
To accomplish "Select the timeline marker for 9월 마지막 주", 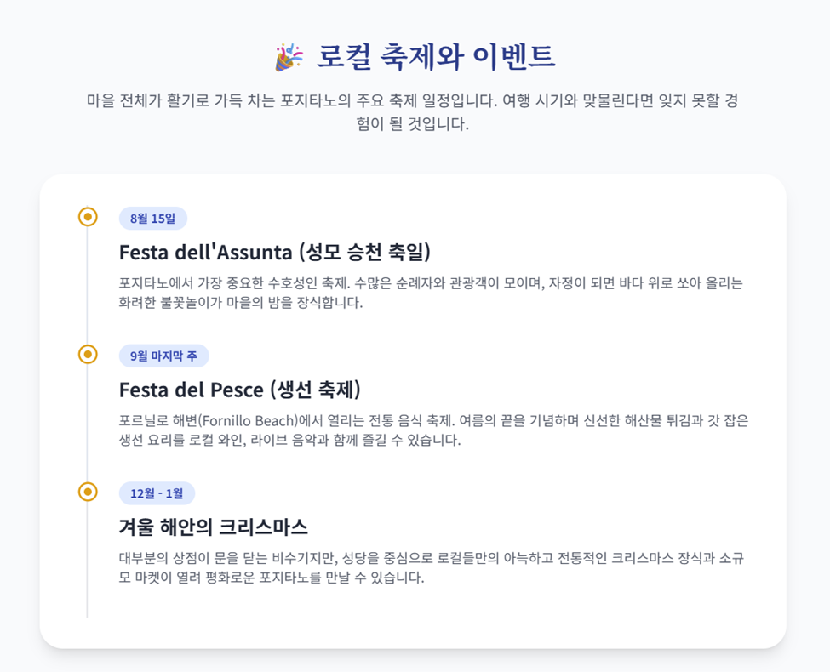I will (88, 355).
